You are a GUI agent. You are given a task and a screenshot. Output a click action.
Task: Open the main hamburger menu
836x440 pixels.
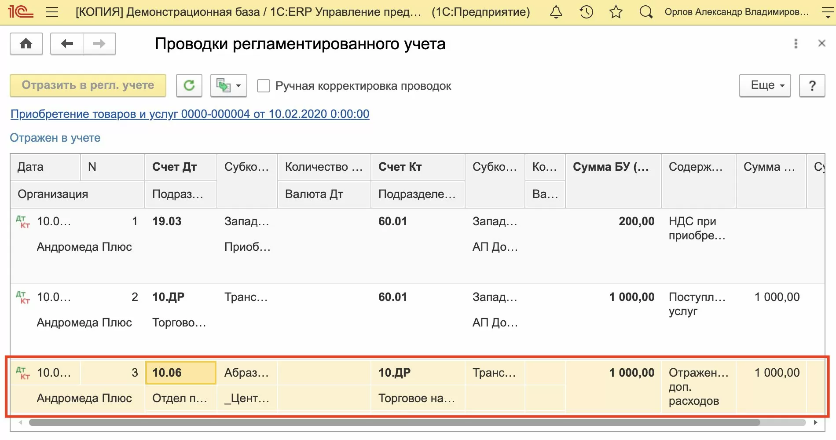tap(52, 12)
